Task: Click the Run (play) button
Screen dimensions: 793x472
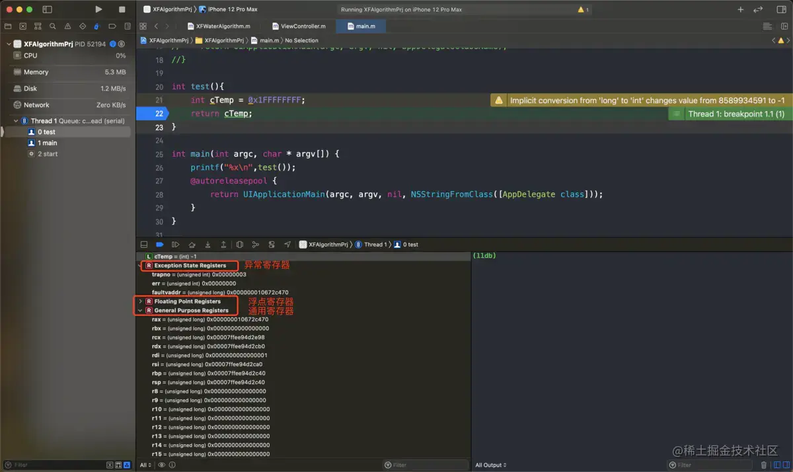Action: tap(98, 9)
